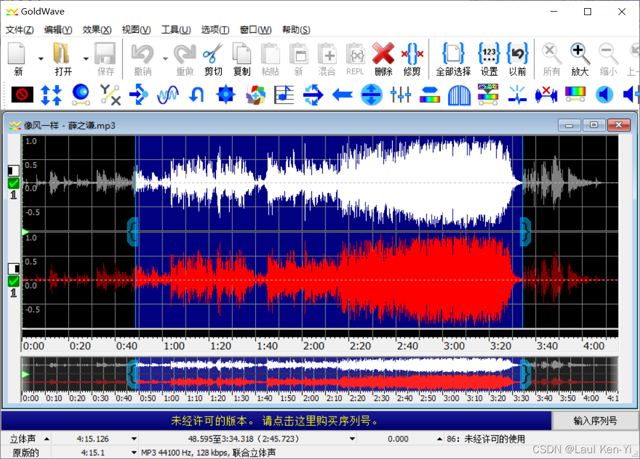The height and width of the screenshot is (459, 640).
Task: Click the up-down arrows effect icon
Action: (51, 95)
